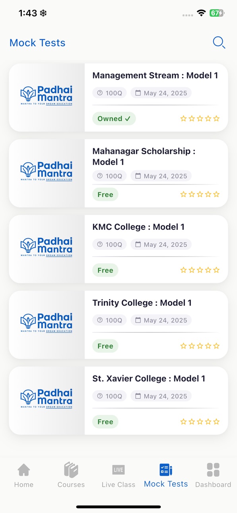237x513 pixels.
Task: Open the Live Class icon
Action: coord(118,470)
